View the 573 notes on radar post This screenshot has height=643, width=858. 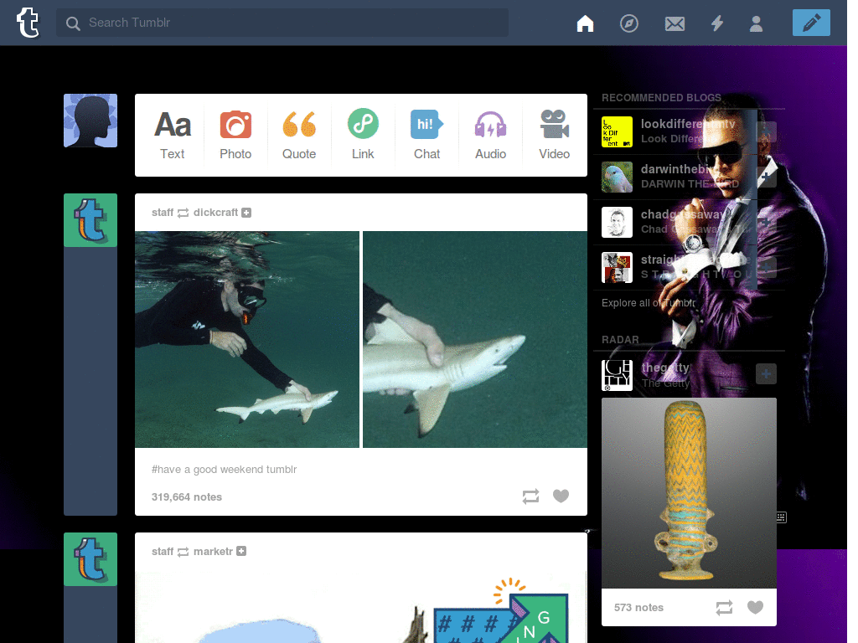coord(638,608)
